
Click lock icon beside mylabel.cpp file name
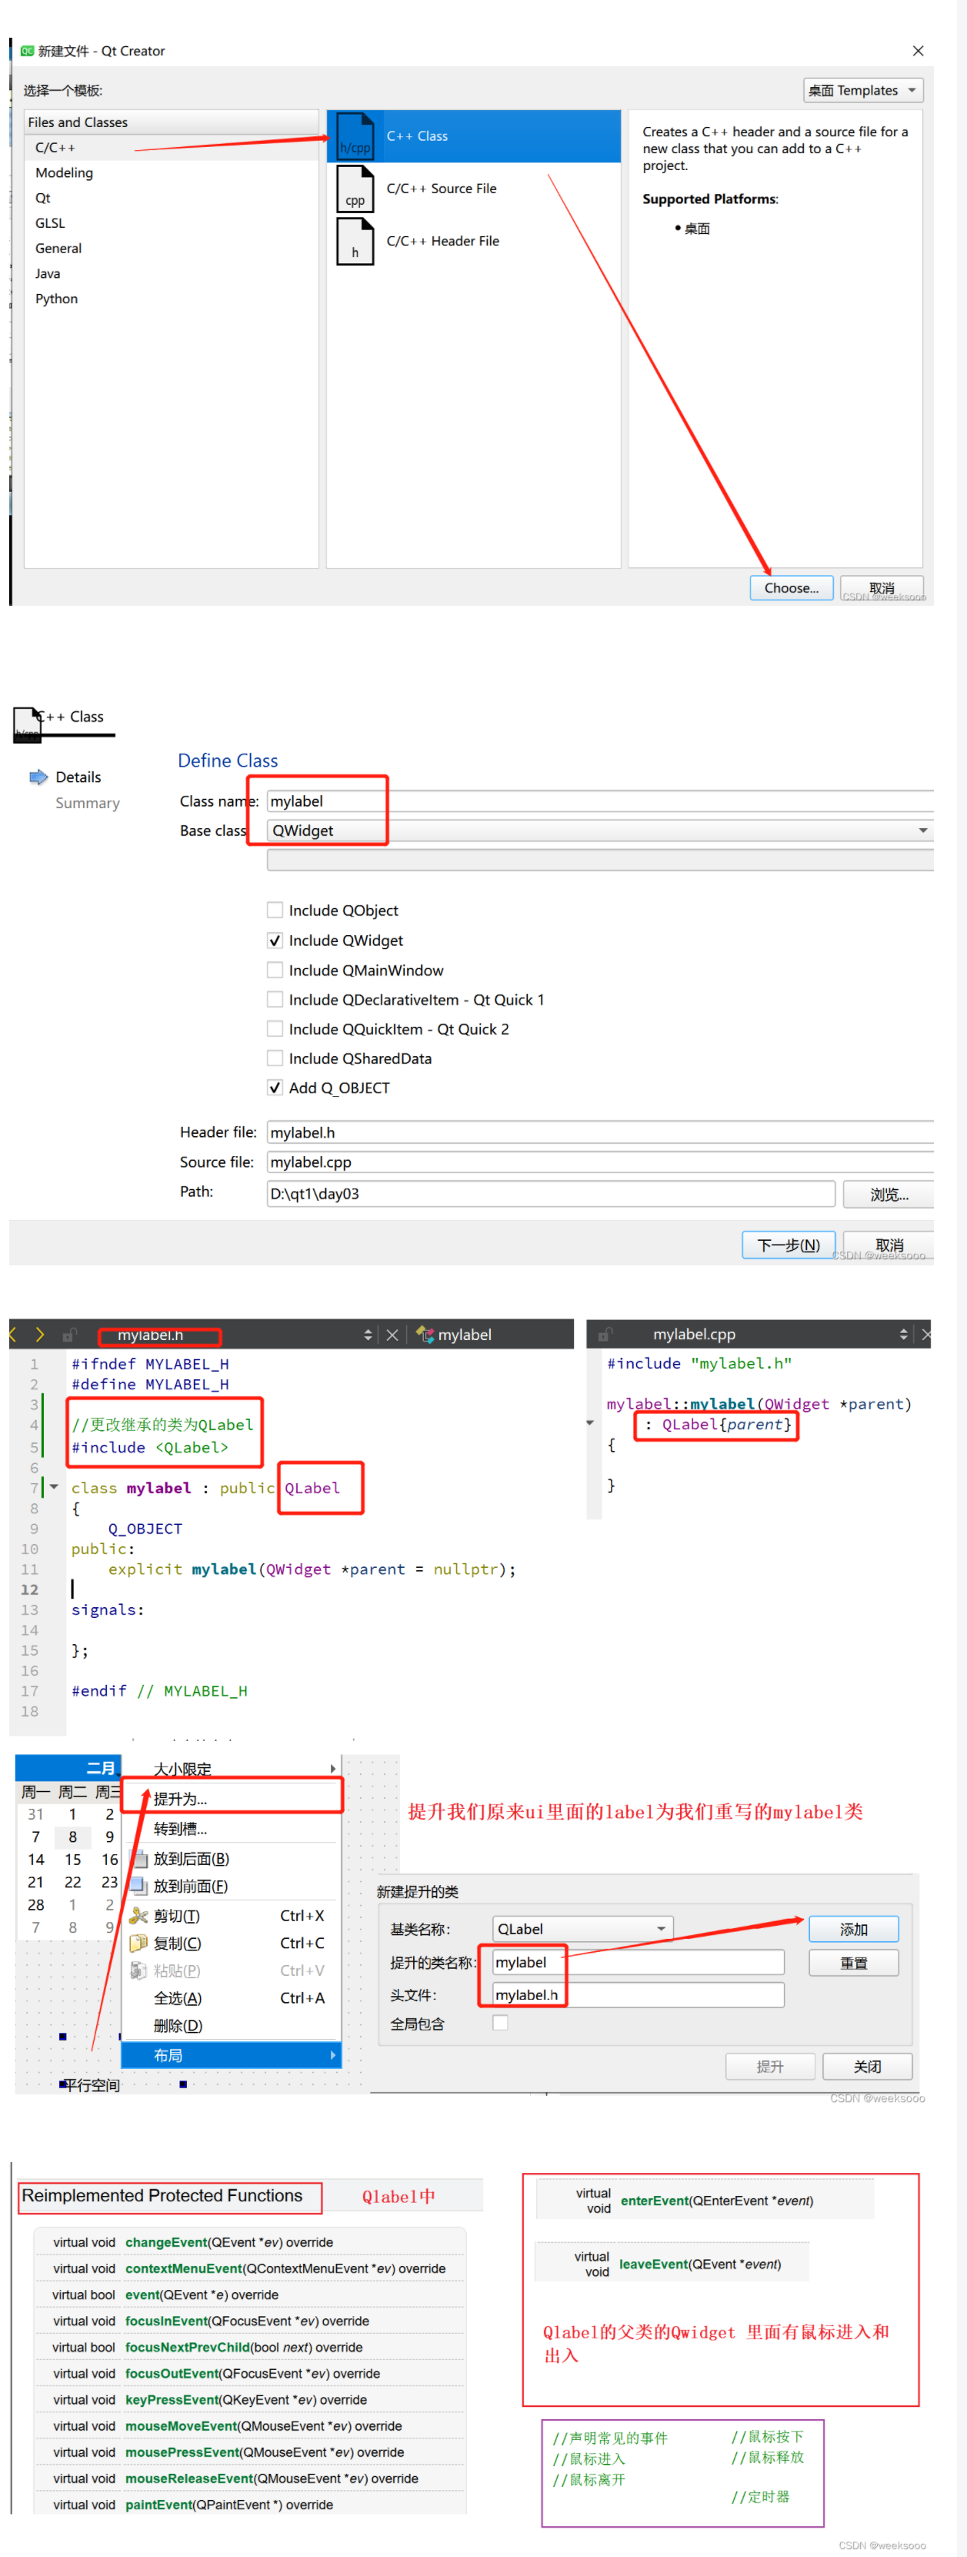(604, 1334)
